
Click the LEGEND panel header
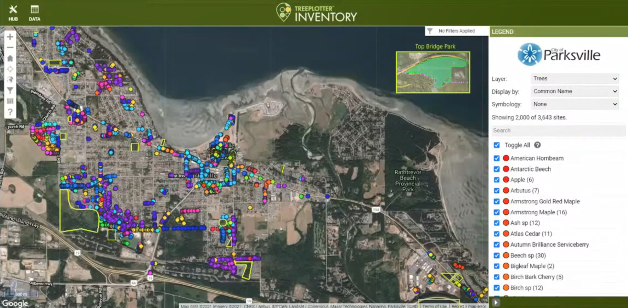[x=559, y=32]
